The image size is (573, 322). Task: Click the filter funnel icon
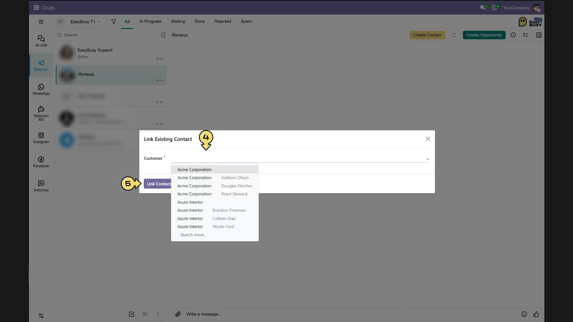(113, 22)
